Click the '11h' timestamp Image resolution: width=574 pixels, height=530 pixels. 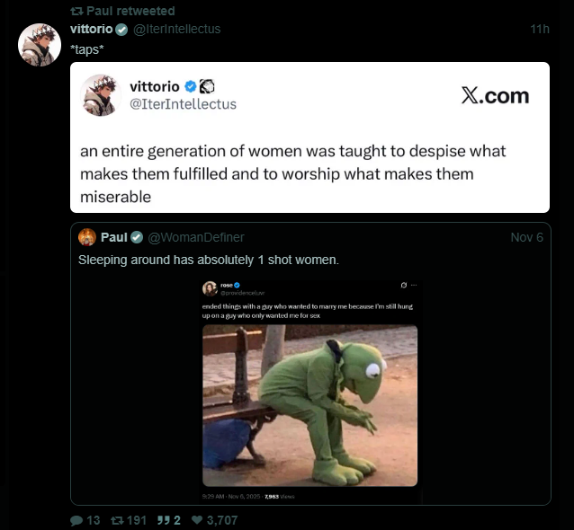pos(539,30)
